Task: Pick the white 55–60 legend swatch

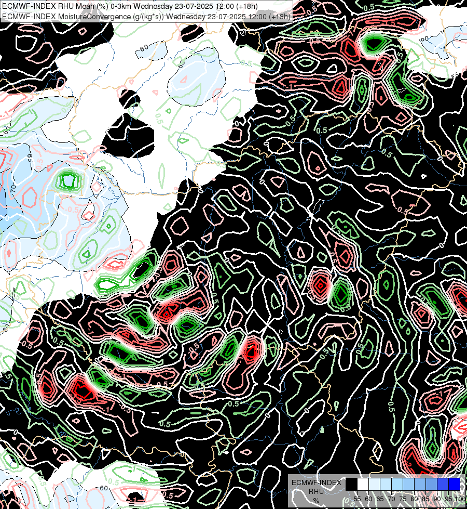Action: click(363, 484)
